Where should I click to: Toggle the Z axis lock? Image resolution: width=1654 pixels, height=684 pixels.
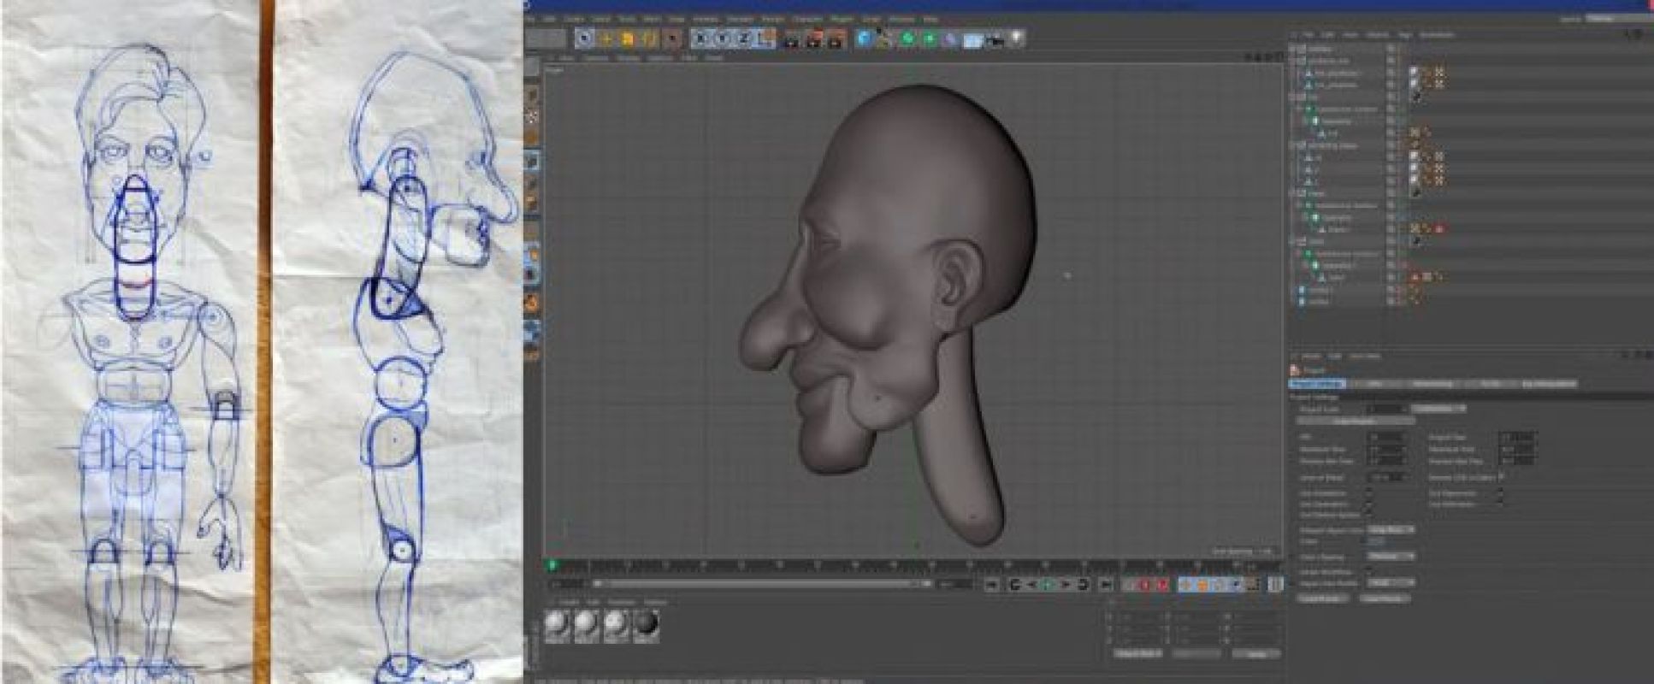[745, 38]
